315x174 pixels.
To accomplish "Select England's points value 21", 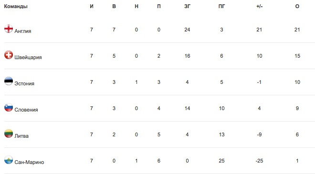I will [297, 30].
